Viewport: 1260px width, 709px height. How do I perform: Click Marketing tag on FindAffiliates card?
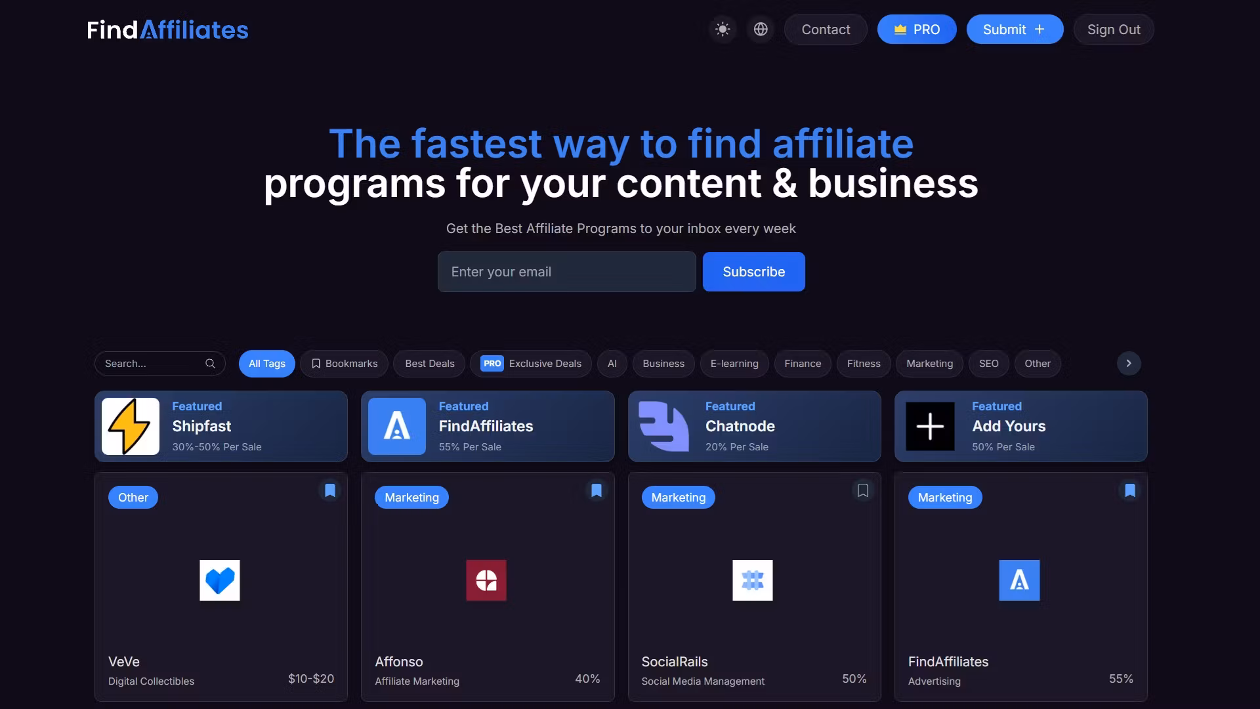pyautogui.click(x=945, y=498)
